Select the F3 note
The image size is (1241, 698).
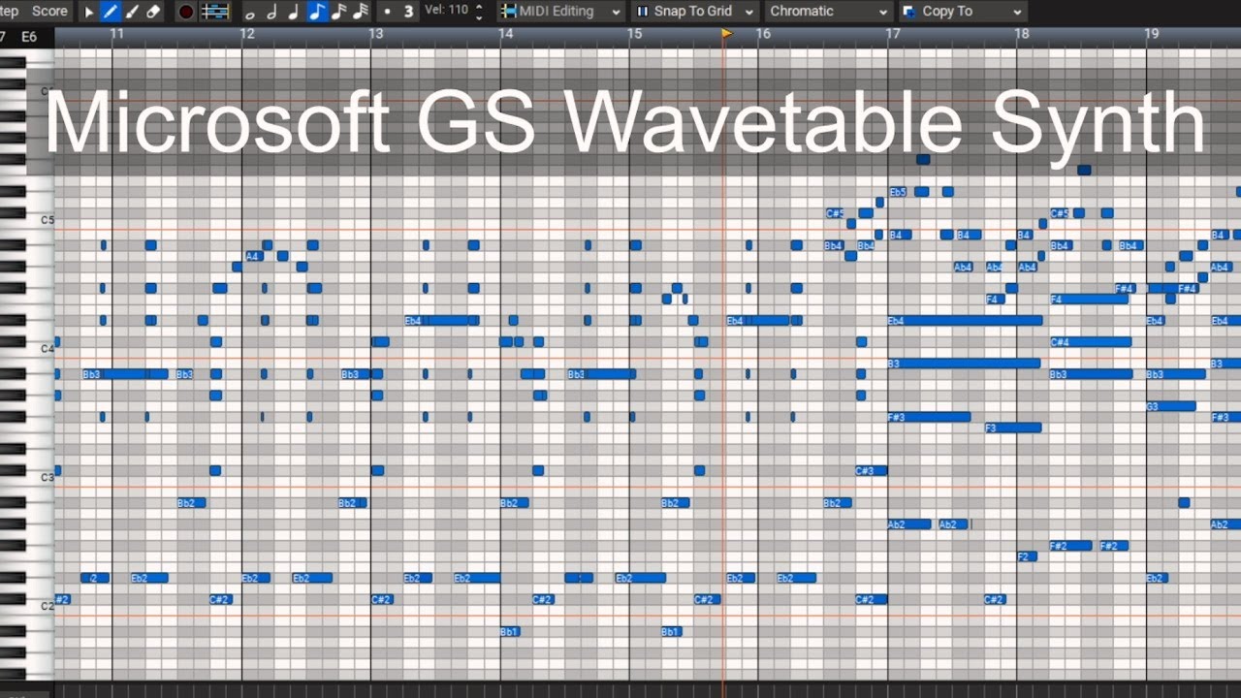1013,428
